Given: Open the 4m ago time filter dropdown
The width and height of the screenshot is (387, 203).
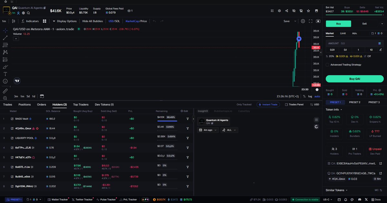Looking at the screenshot, I should [x=208, y=130].
